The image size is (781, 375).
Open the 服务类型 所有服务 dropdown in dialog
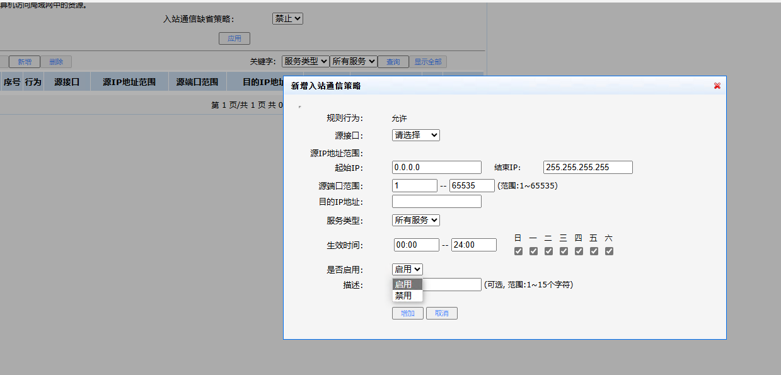[416, 220]
